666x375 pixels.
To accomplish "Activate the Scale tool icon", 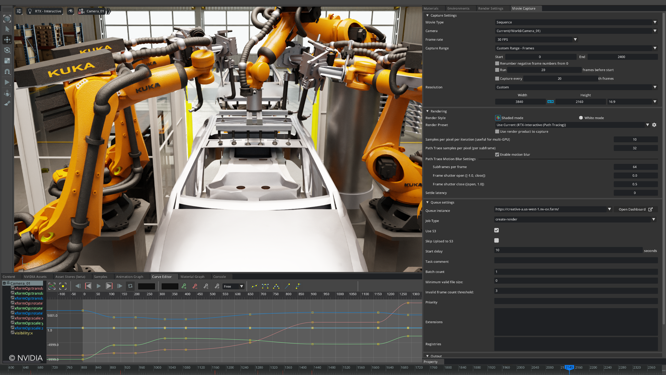I will pos(7,61).
